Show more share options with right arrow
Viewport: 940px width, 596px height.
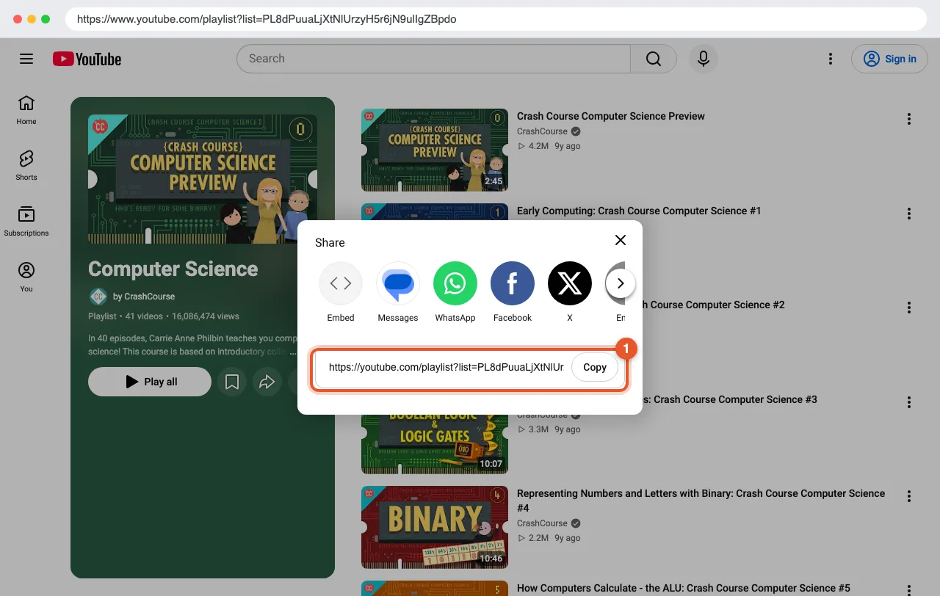coord(621,283)
